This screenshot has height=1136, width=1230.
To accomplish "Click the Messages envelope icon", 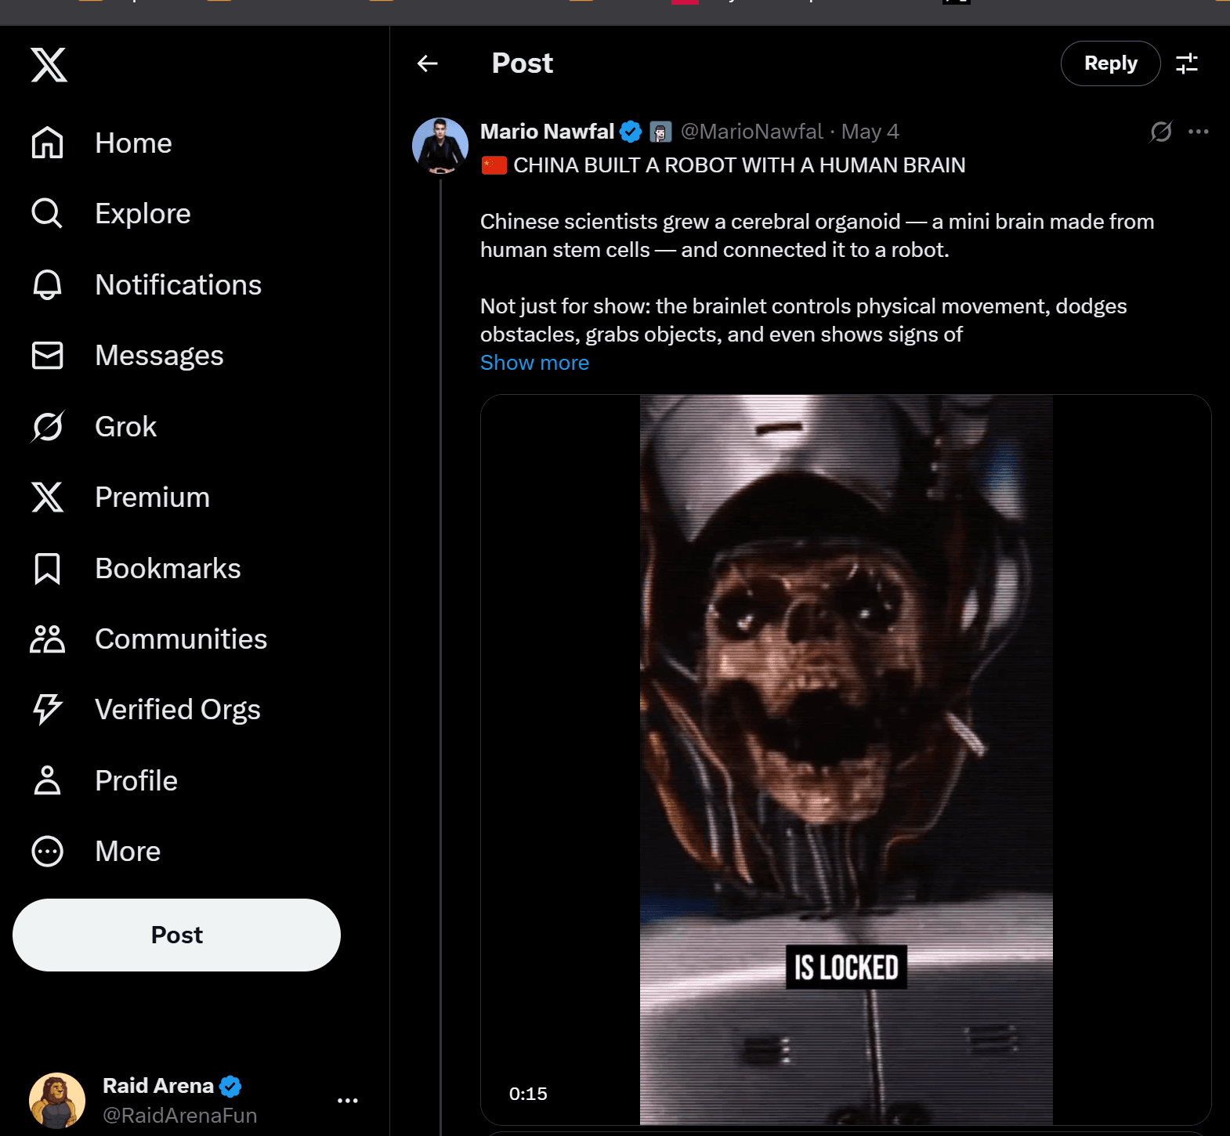I will 47,355.
